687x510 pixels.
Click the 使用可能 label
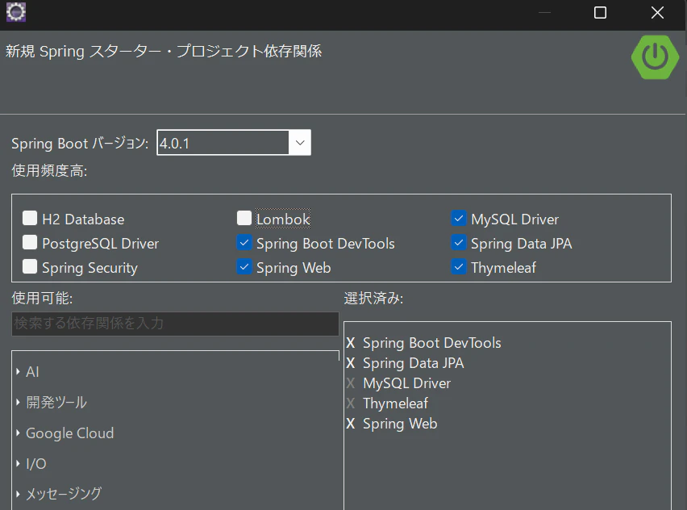tap(42, 299)
